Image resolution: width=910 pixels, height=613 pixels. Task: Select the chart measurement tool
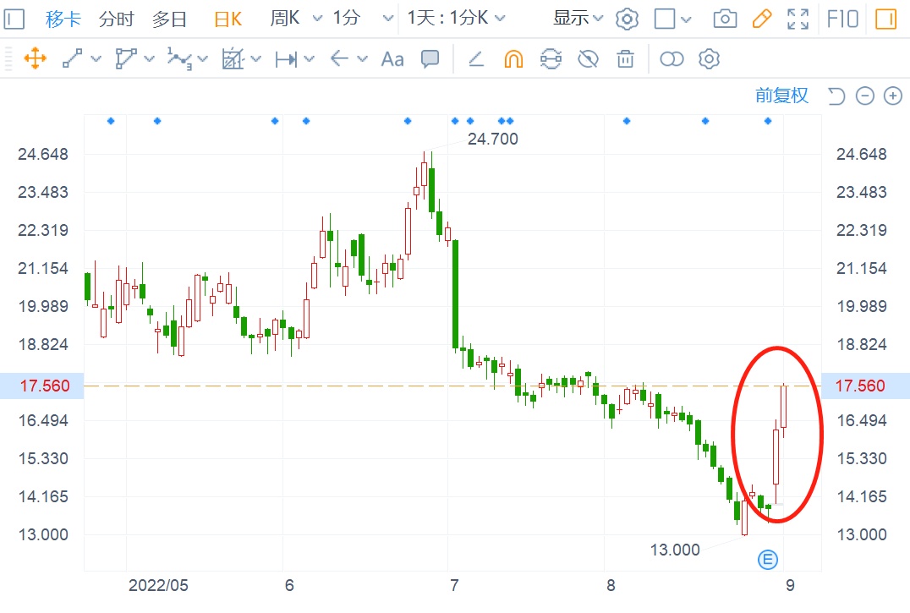[x=233, y=59]
